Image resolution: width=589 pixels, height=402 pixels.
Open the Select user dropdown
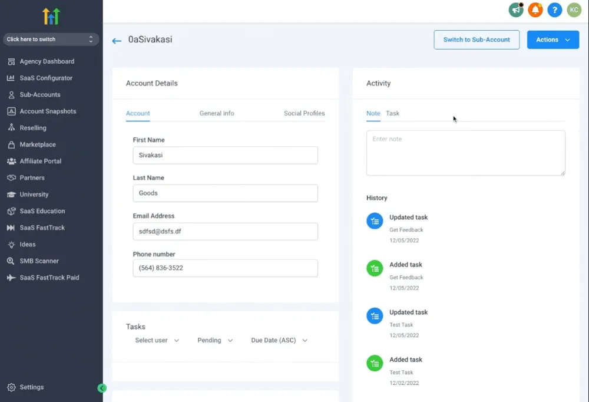157,340
